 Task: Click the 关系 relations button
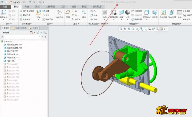click(187, 20)
